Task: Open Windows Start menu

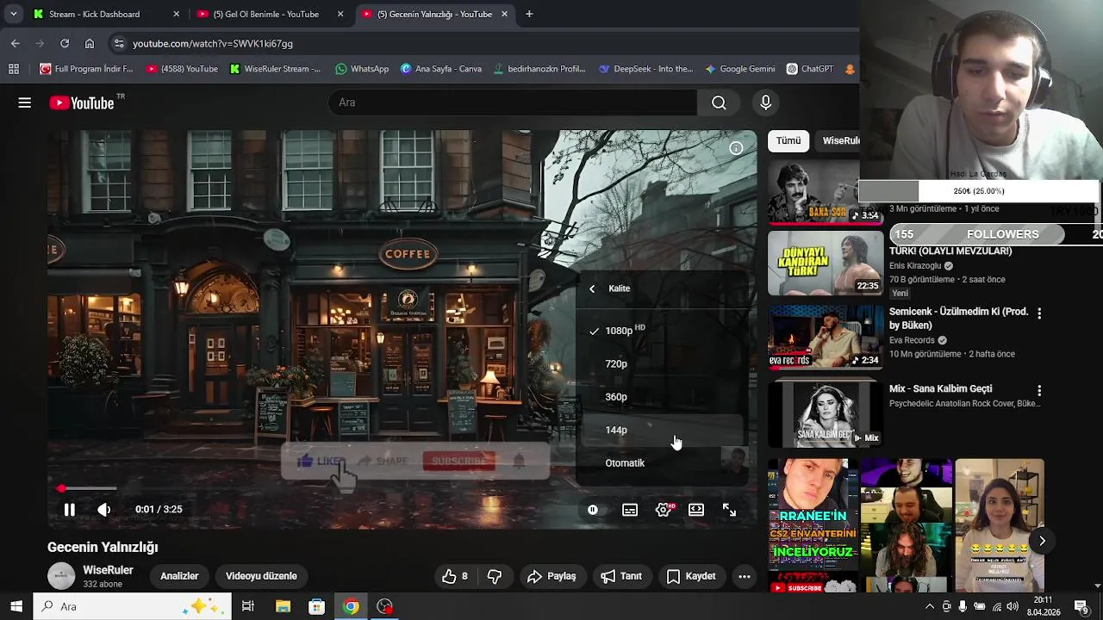Action: (x=16, y=606)
